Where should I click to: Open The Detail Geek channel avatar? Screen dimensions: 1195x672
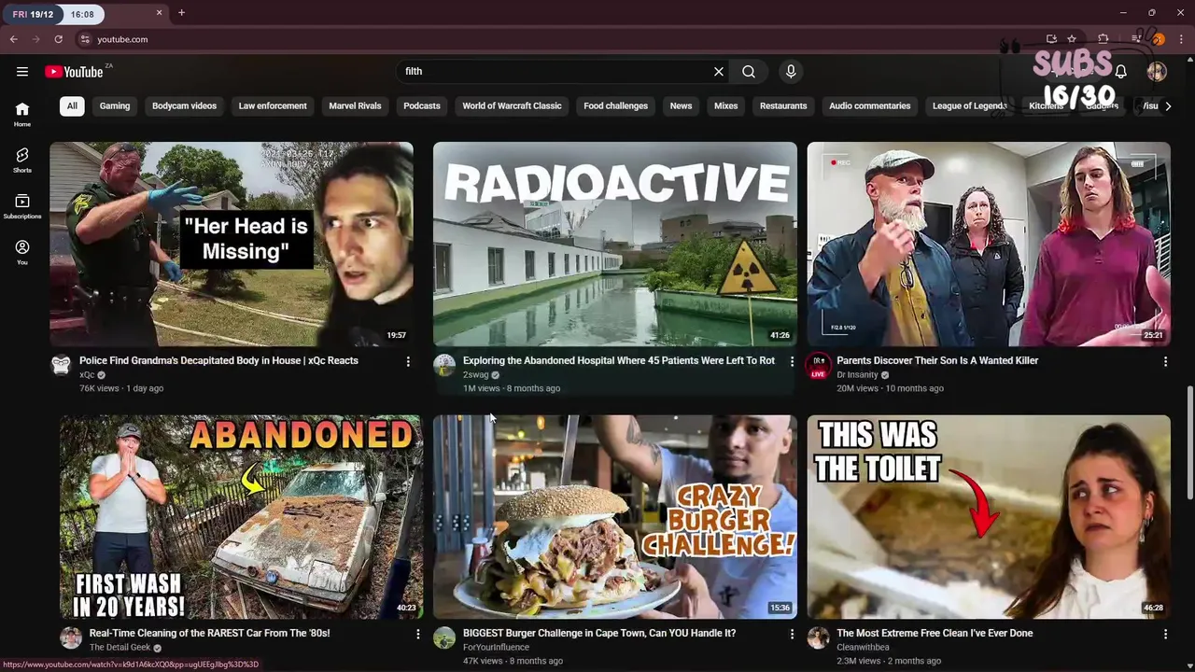pyautogui.click(x=71, y=638)
